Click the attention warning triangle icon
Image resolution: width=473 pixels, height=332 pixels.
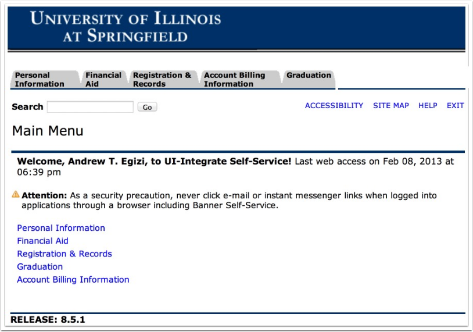[16, 194]
